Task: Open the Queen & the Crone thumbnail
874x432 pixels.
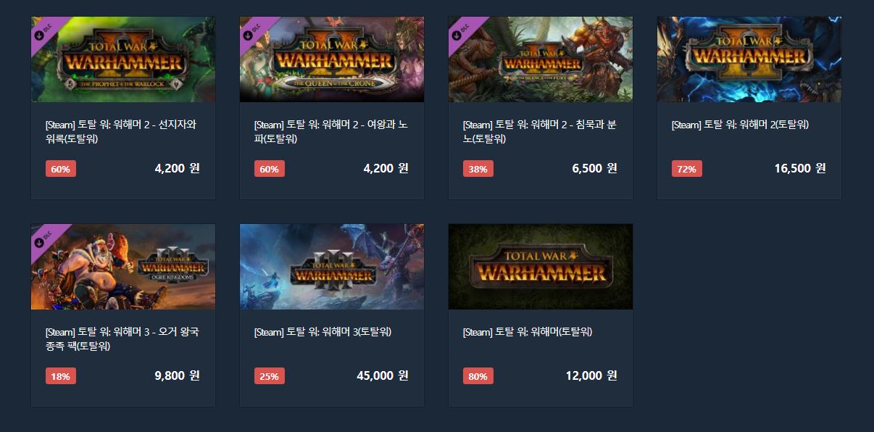Action: [332, 59]
